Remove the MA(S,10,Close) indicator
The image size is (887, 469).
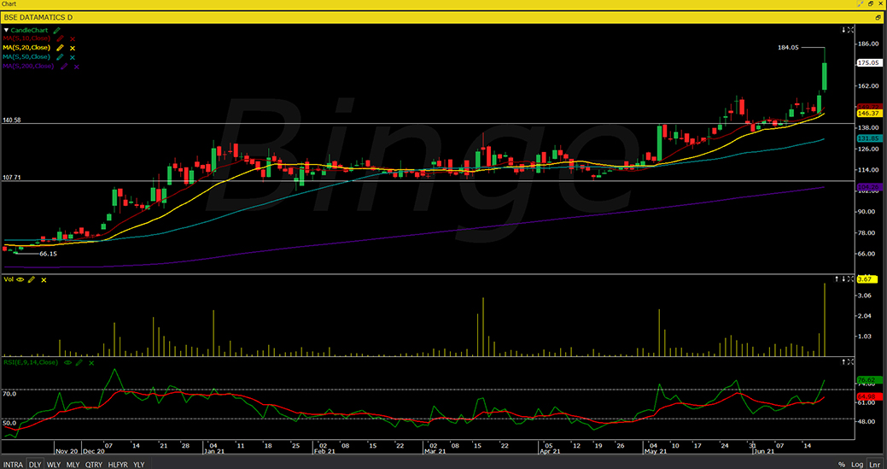[x=73, y=39]
